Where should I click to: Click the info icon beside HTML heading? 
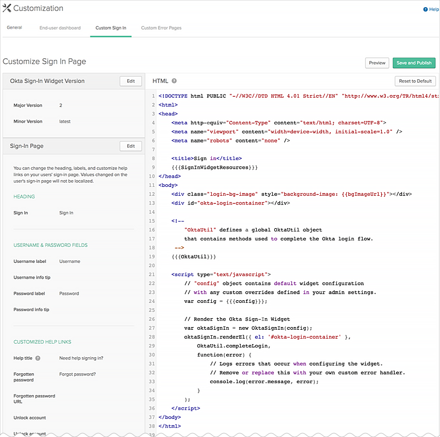174,81
